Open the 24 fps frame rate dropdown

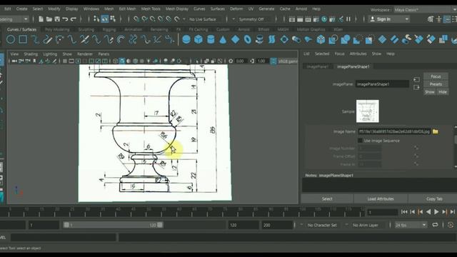(x=411, y=226)
